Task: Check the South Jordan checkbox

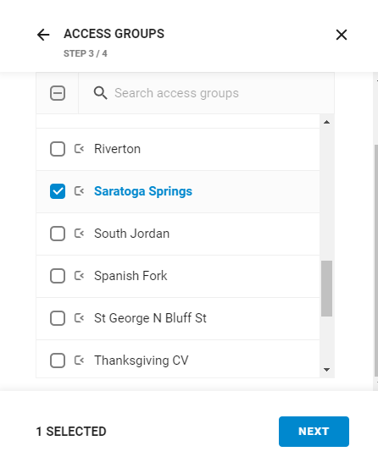Action: click(x=58, y=234)
